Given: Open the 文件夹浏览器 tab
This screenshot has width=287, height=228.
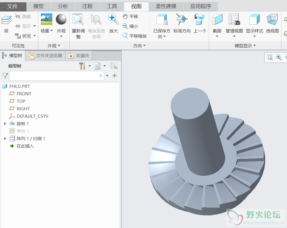Looking at the screenshot, I should pyautogui.click(x=45, y=56).
